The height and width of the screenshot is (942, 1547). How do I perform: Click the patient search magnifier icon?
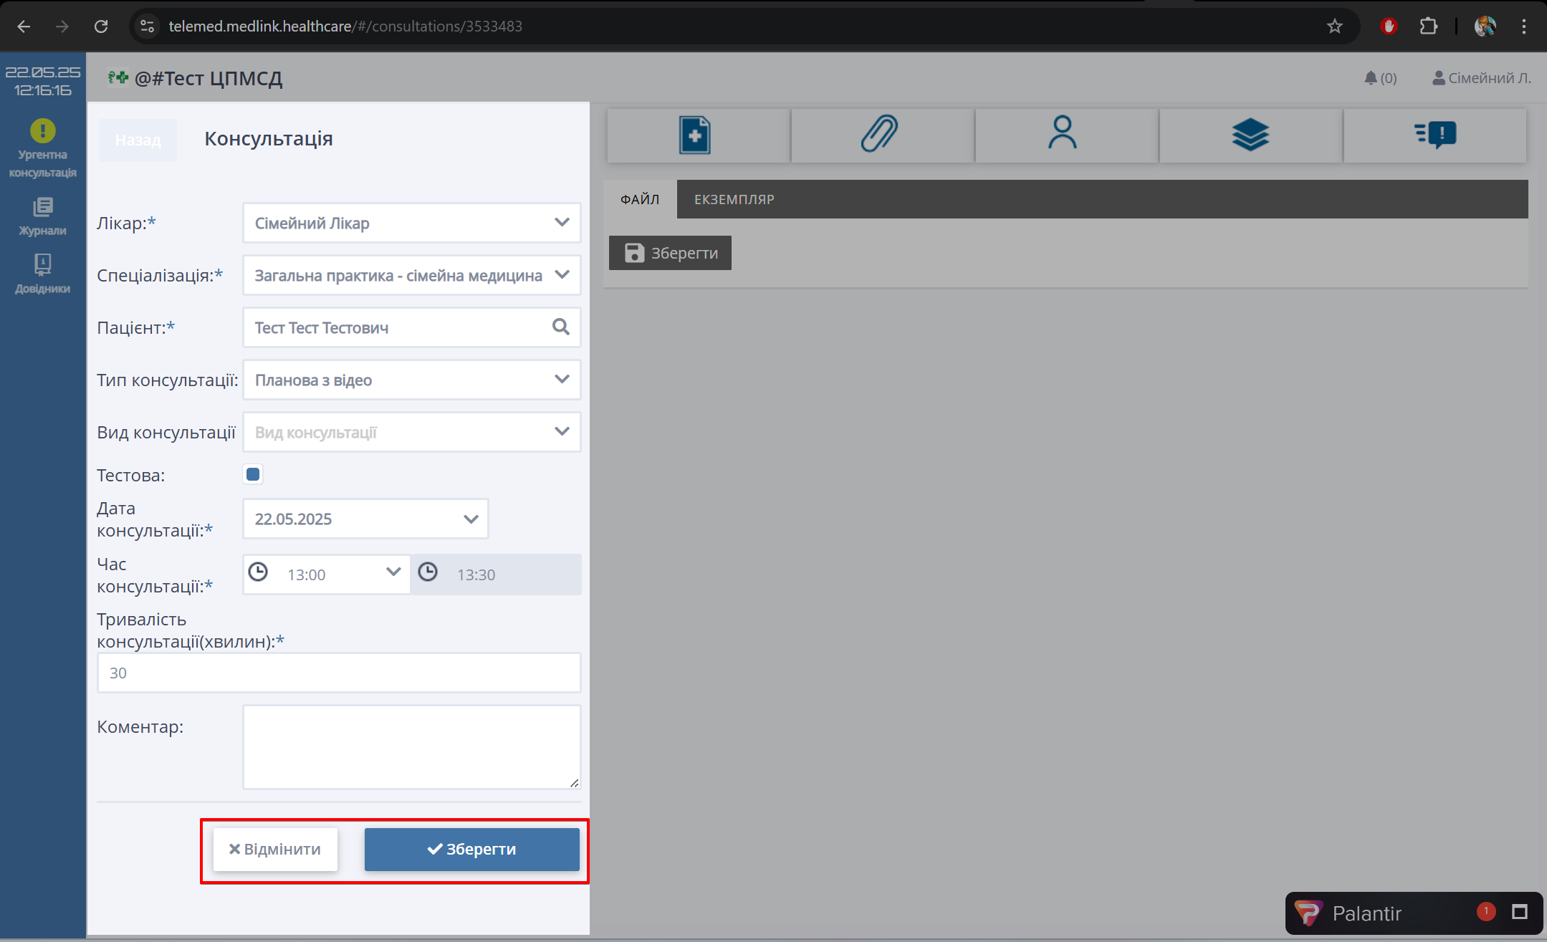coord(561,327)
